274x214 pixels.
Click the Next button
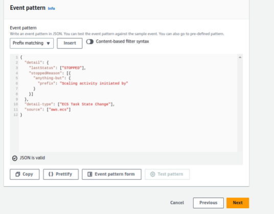click(238, 203)
